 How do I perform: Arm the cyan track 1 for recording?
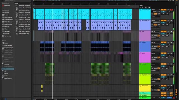171,10
